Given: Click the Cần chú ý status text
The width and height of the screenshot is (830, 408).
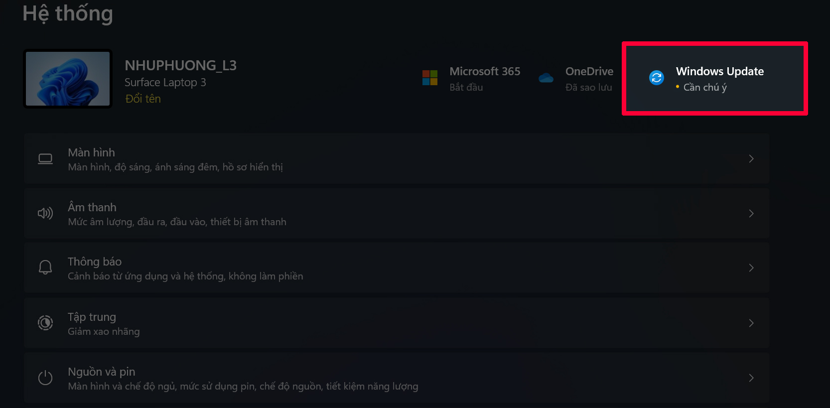Looking at the screenshot, I should [705, 87].
